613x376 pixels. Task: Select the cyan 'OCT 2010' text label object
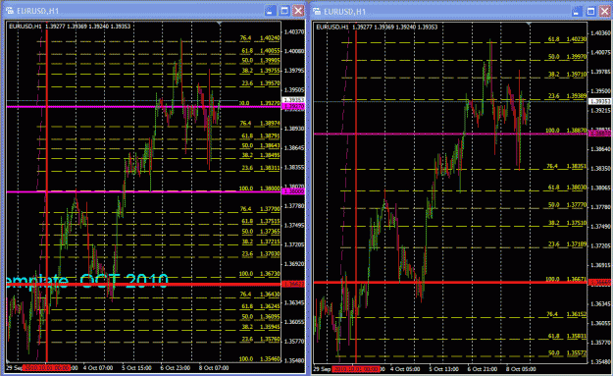pos(124,281)
